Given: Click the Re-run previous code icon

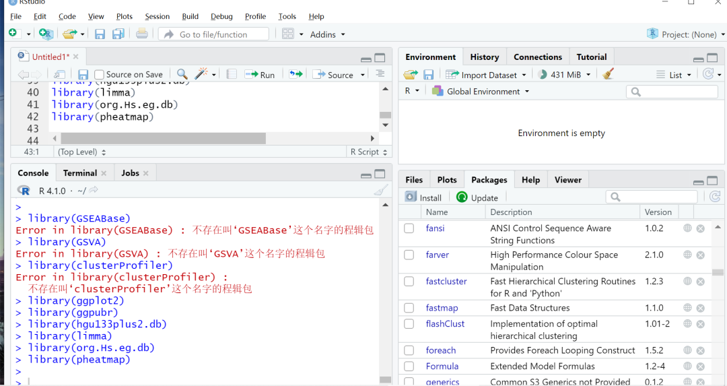Looking at the screenshot, I should click(x=296, y=74).
